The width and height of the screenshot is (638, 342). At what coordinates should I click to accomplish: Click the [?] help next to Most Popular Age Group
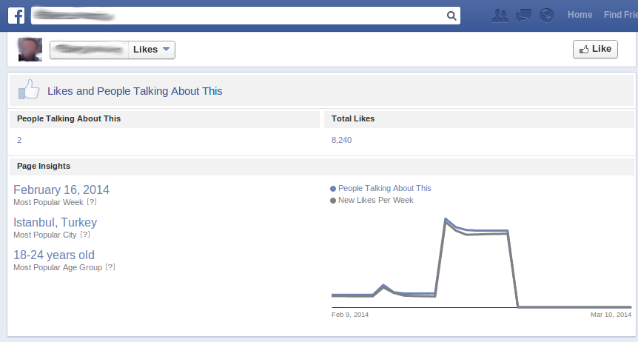coord(110,267)
